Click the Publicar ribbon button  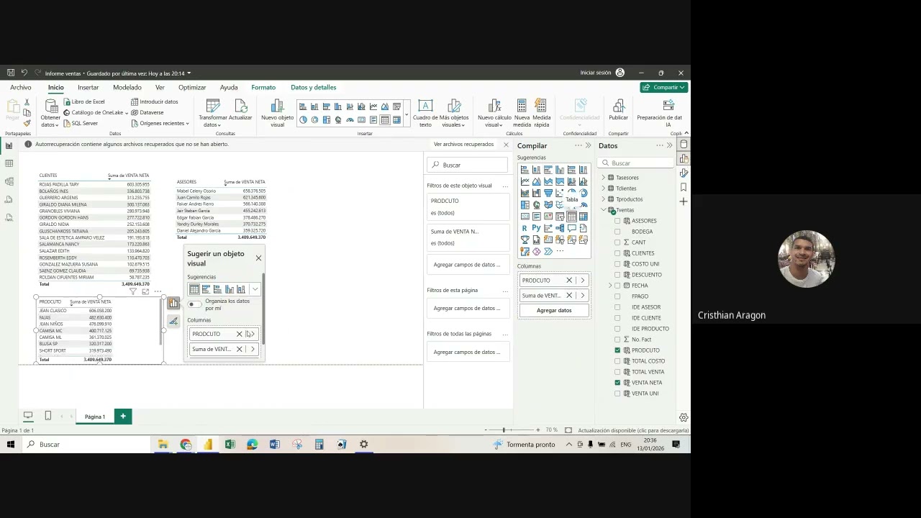pos(618,110)
